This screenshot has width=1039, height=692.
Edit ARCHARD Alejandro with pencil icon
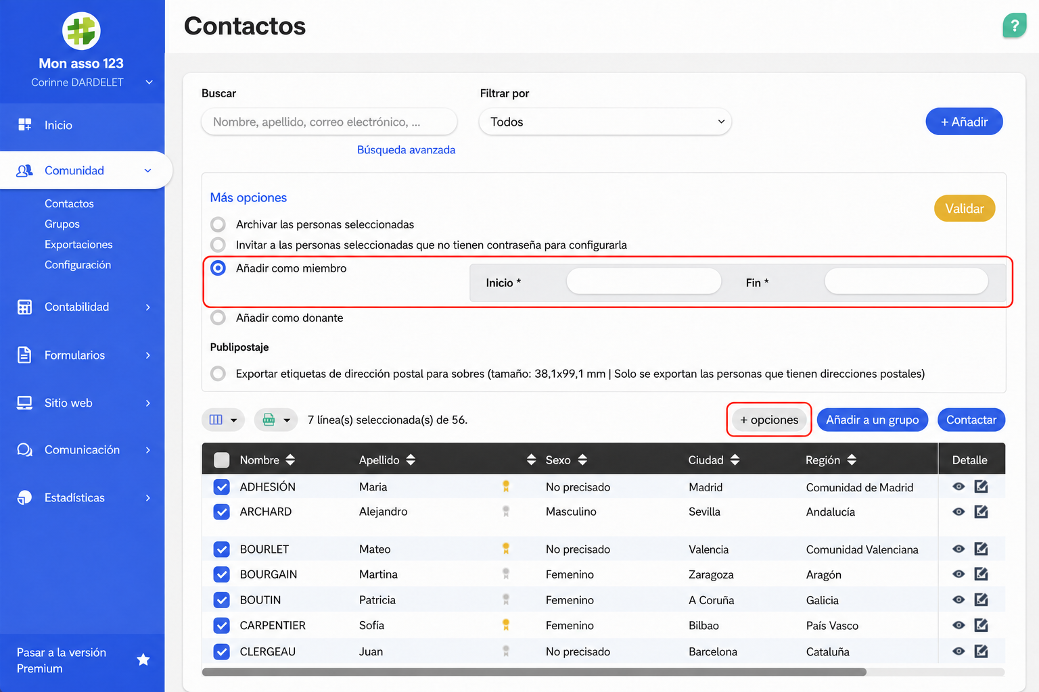(x=981, y=512)
